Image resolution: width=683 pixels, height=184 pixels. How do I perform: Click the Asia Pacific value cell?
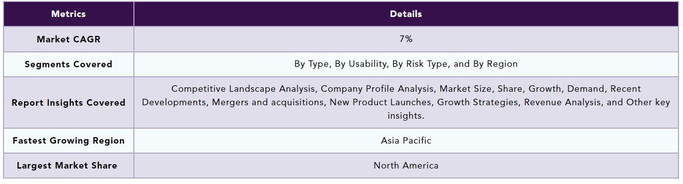coord(406,141)
